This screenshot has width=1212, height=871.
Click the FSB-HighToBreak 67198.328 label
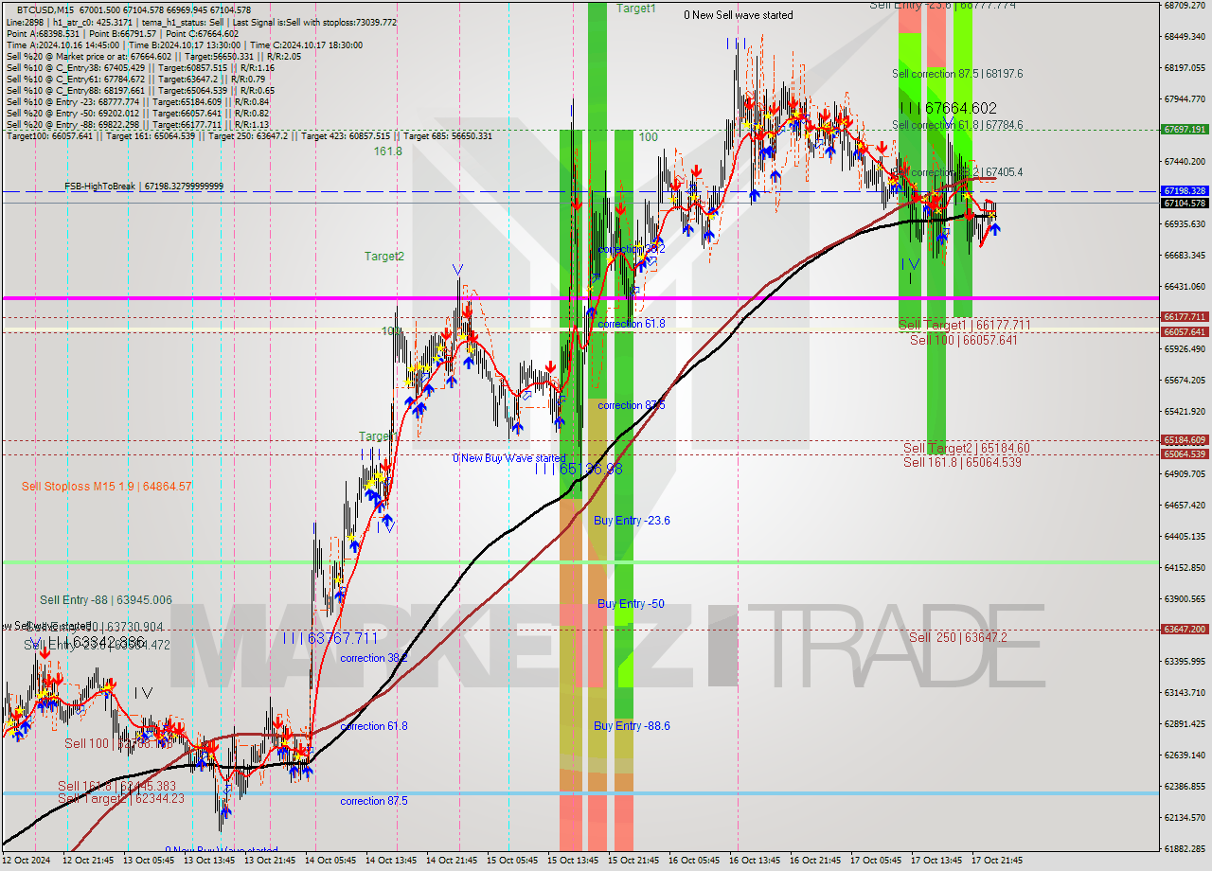[x=144, y=187]
